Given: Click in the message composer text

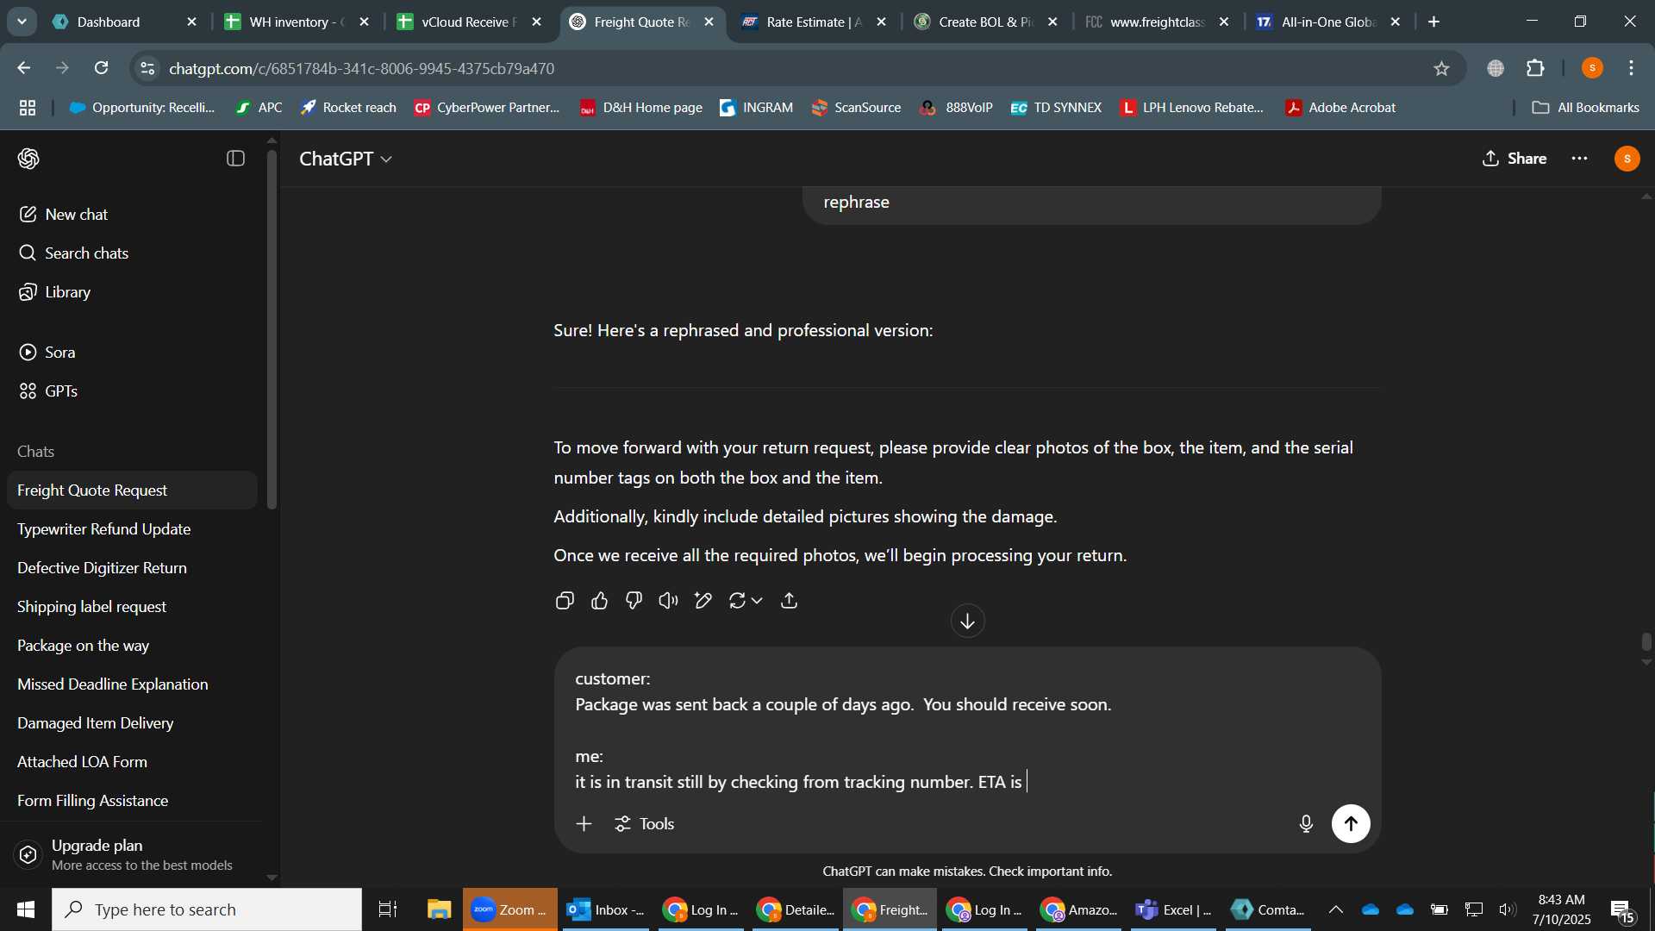Looking at the screenshot, I should (967, 730).
